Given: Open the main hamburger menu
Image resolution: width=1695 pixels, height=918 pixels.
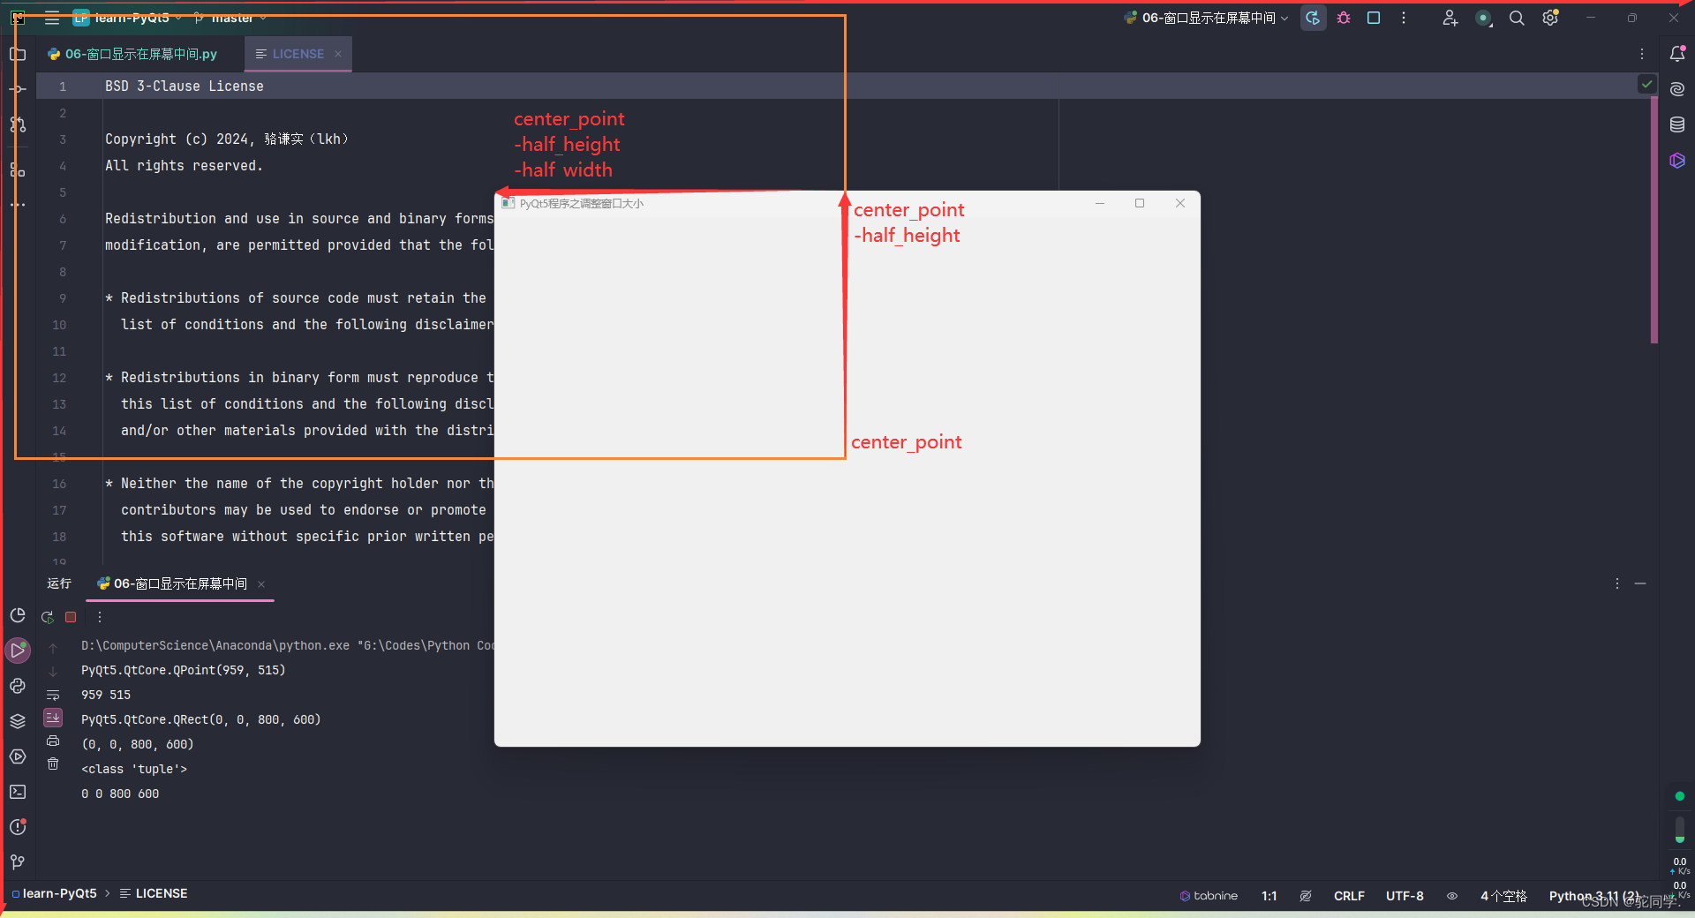Looking at the screenshot, I should coord(52,18).
